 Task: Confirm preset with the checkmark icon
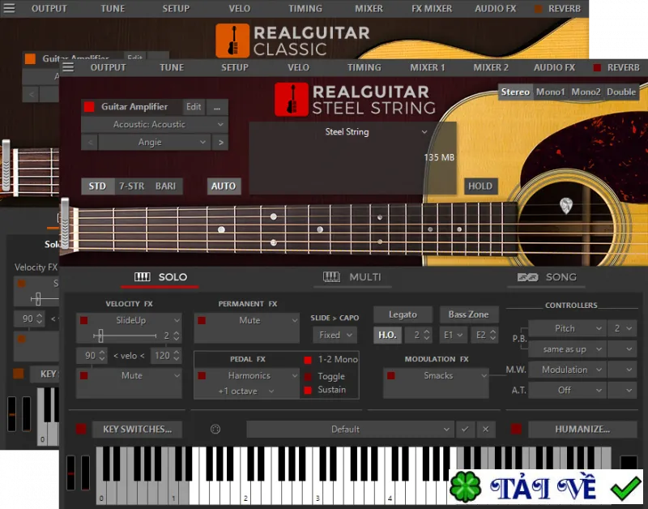click(x=465, y=430)
